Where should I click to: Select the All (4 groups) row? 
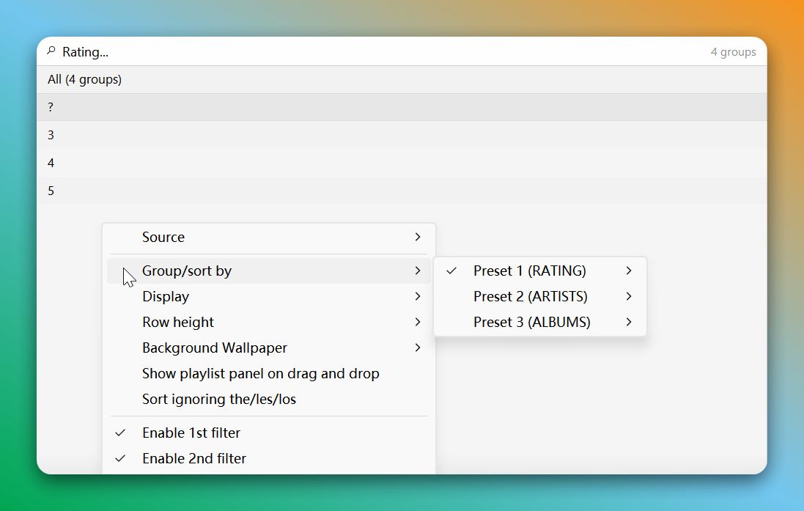tap(85, 79)
